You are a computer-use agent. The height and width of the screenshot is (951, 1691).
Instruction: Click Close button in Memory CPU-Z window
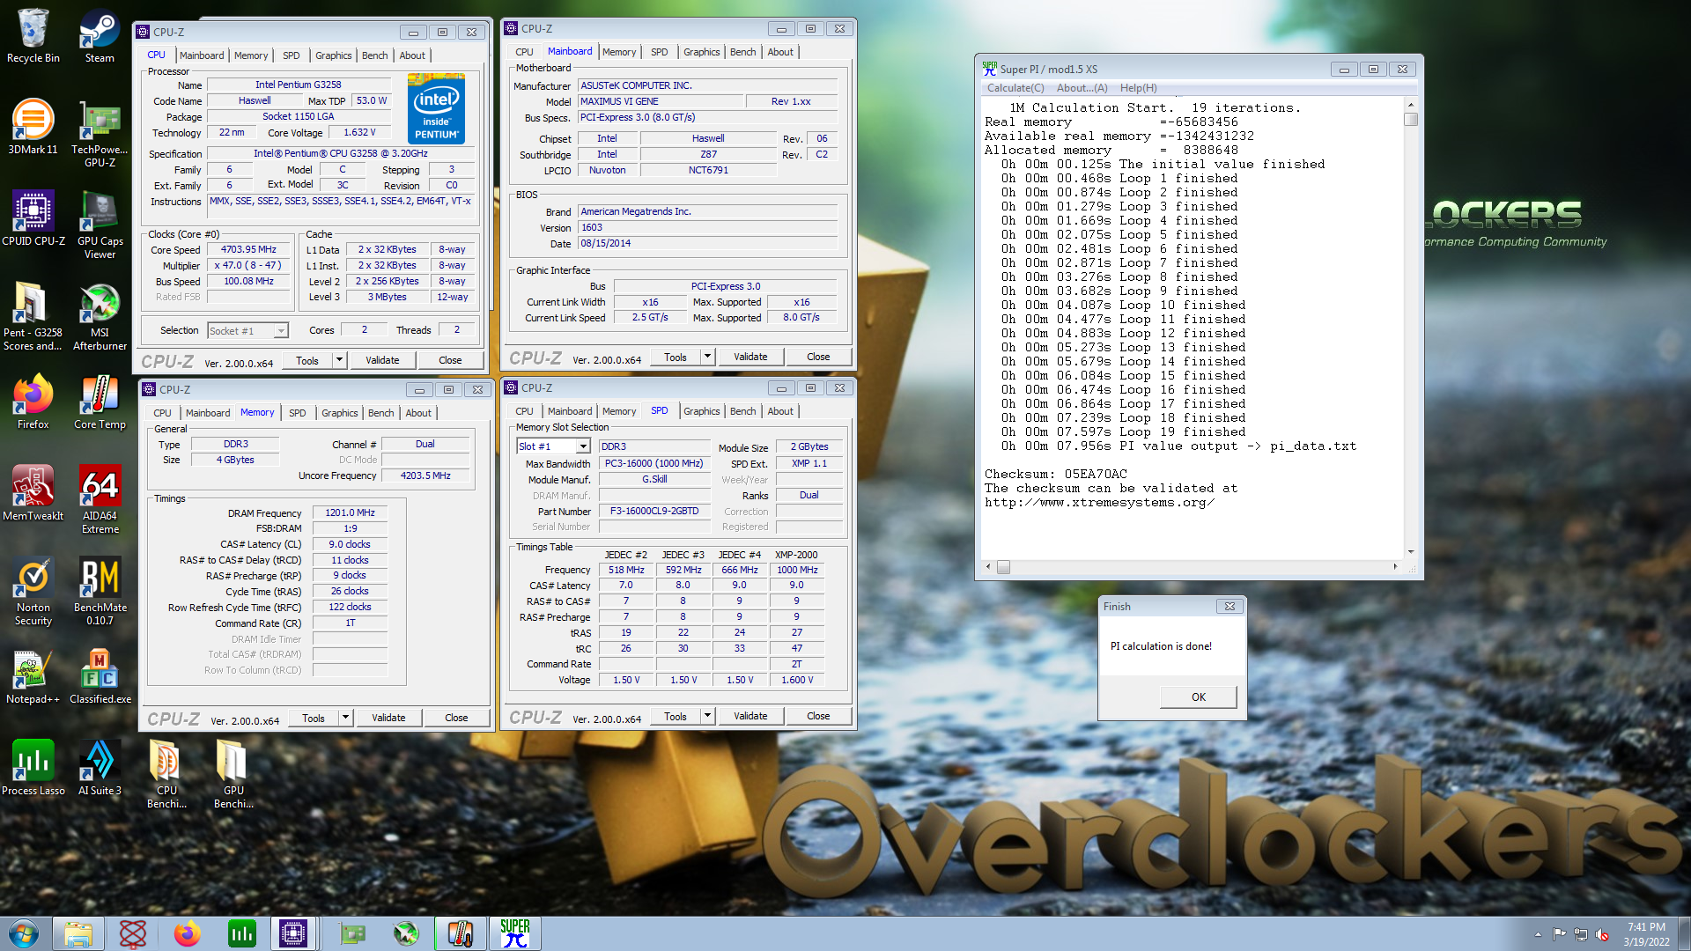click(x=456, y=718)
